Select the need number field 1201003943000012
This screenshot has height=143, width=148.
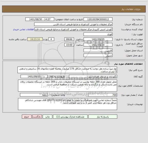click(98, 19)
